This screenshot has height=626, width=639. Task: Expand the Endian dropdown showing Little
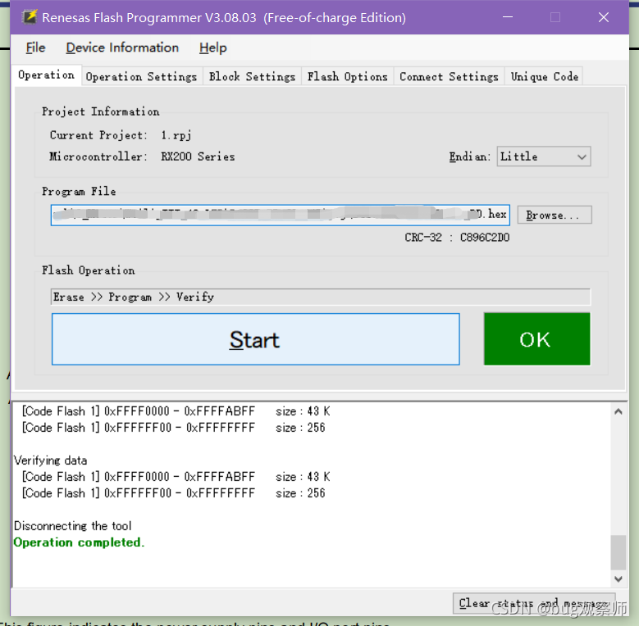(544, 156)
